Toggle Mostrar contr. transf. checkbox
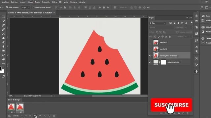Image resolution: width=211 pixels, height=118 pixels. pos(34,7)
